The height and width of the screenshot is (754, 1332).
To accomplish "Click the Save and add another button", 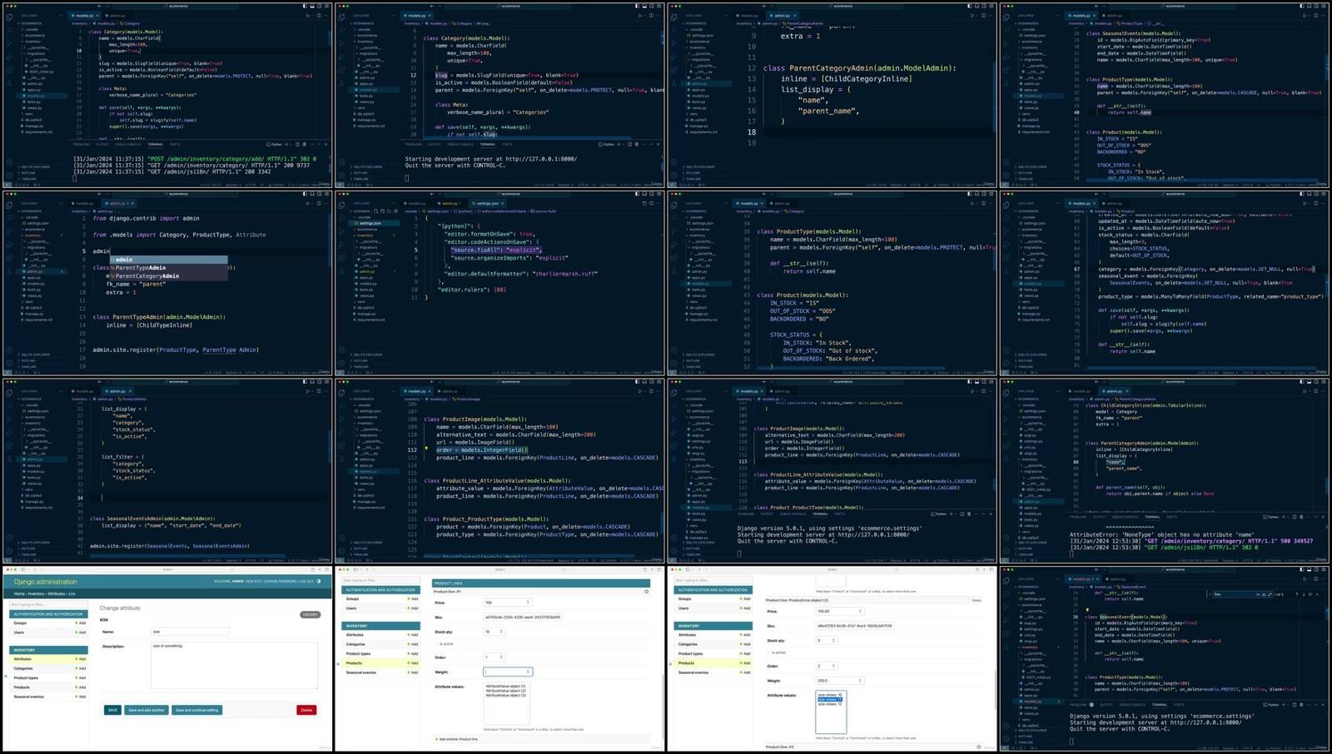I will tap(147, 710).
